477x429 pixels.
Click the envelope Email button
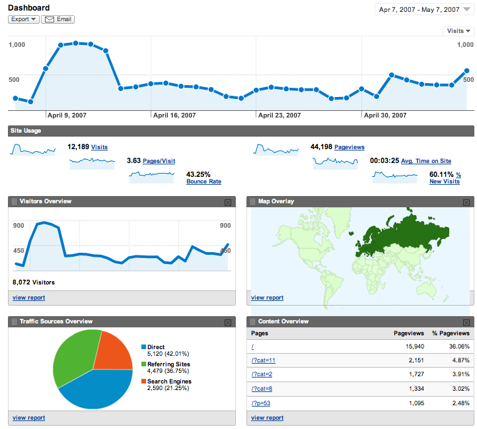click(57, 19)
